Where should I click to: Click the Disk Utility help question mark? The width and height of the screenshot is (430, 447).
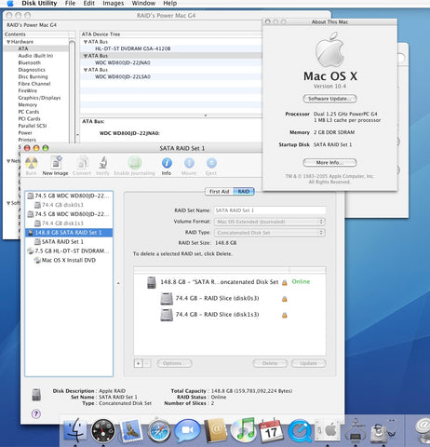[36, 413]
